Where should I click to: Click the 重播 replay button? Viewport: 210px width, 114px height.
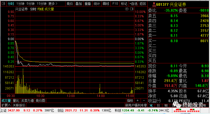88,4
